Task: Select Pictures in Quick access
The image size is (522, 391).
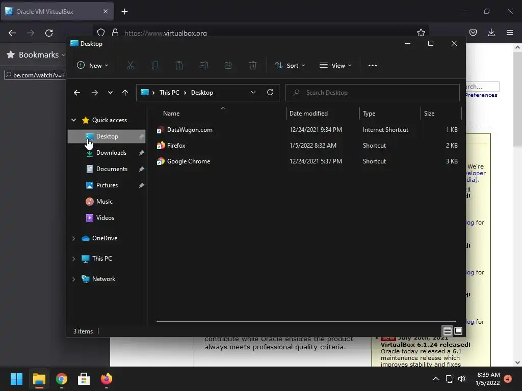Action: pos(107,185)
